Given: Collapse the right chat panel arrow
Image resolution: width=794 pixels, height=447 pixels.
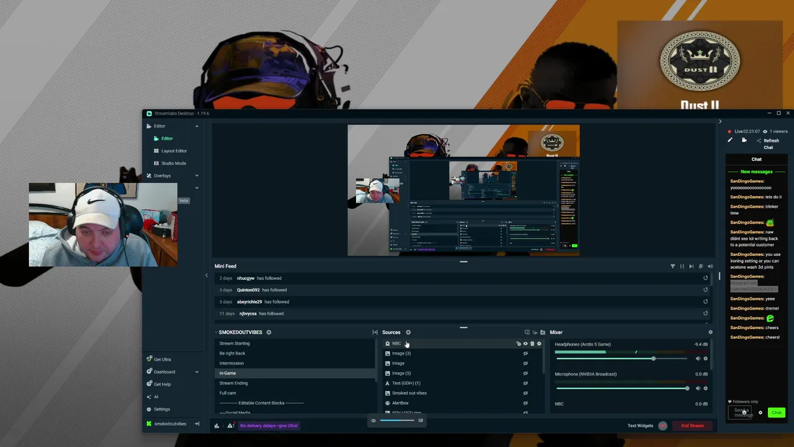Looking at the screenshot, I should point(720,122).
